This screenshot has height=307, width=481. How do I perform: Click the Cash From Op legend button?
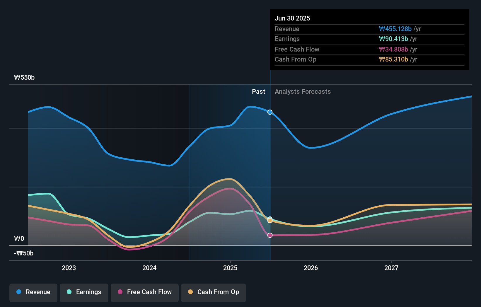pos(213,292)
